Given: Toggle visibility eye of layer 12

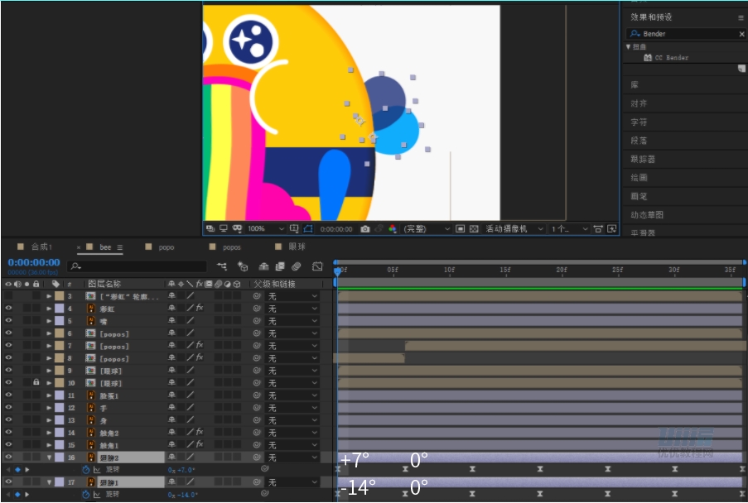Looking at the screenshot, I should 8,408.
